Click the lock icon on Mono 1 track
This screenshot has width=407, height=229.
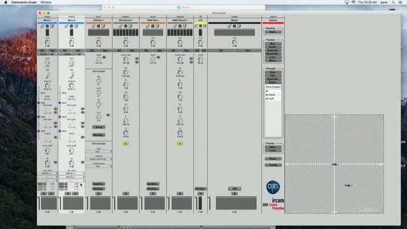42,26
